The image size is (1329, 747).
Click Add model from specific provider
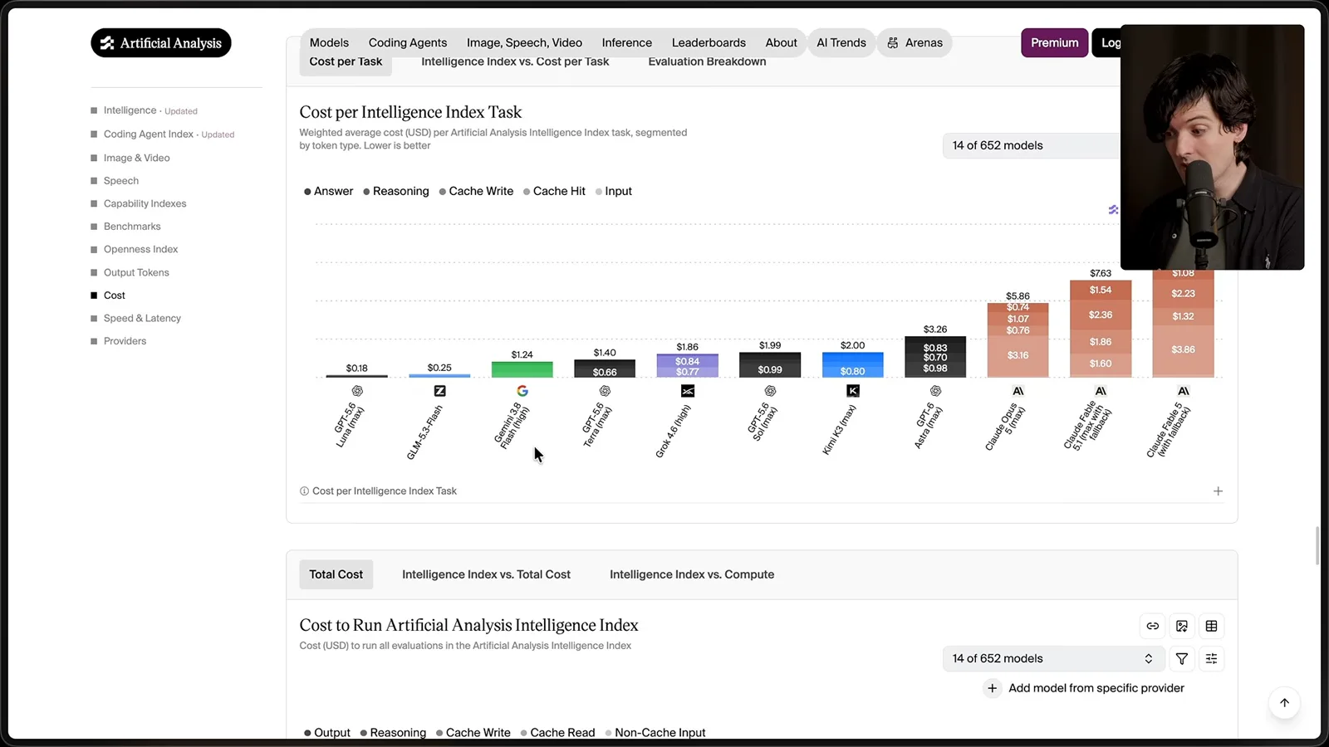1085,688
